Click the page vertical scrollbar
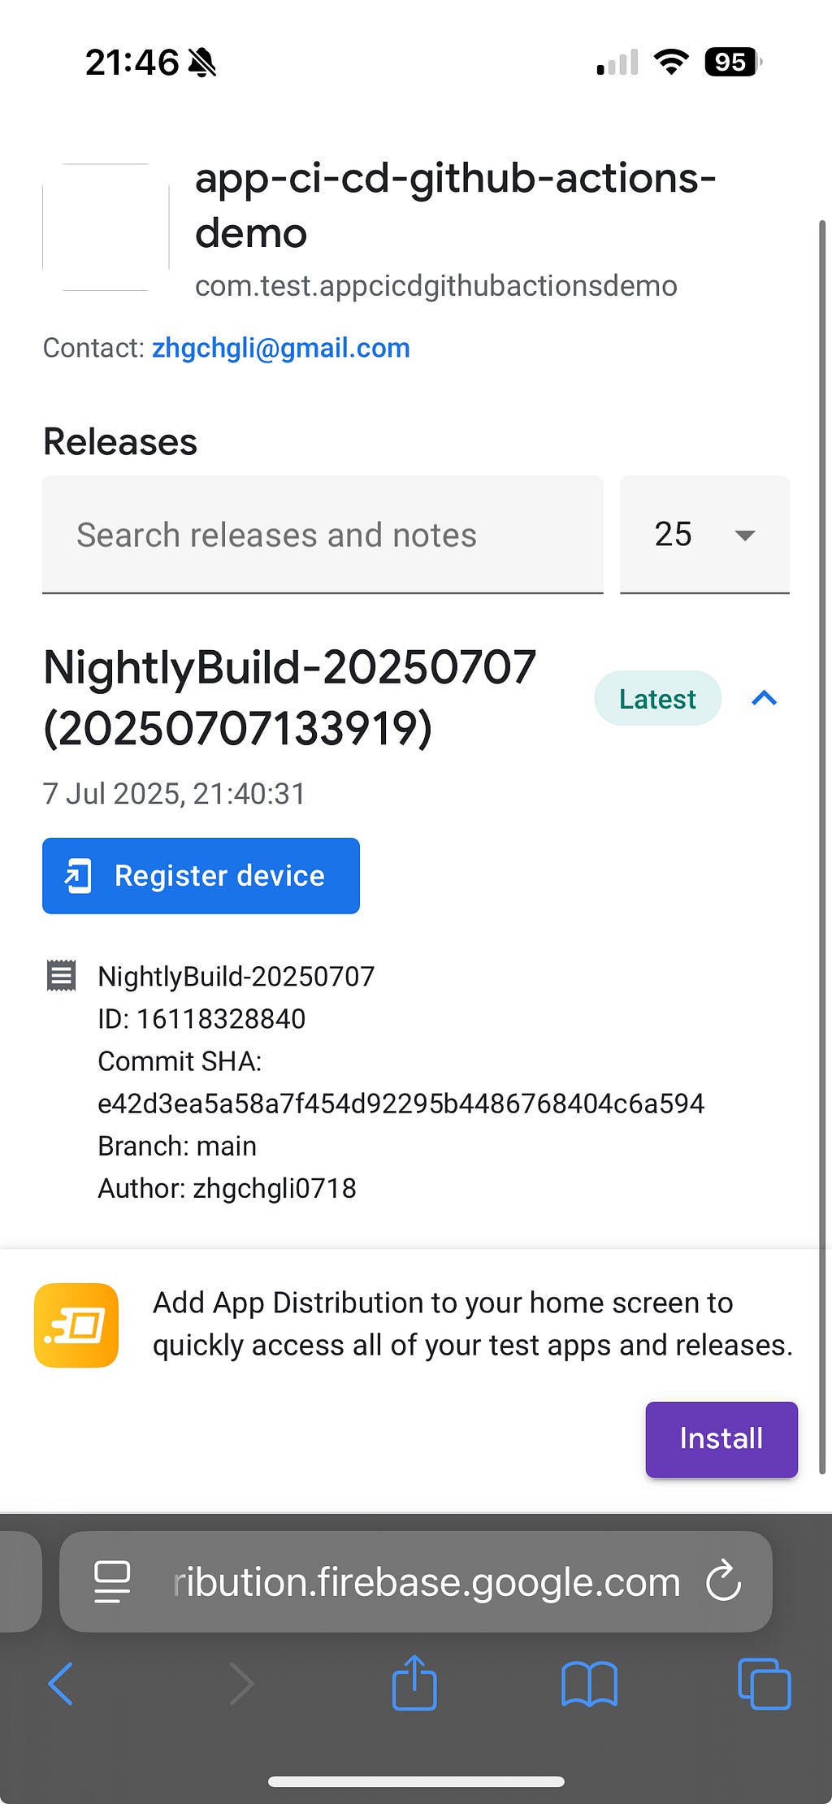The height and width of the screenshot is (1804, 832). click(822, 847)
